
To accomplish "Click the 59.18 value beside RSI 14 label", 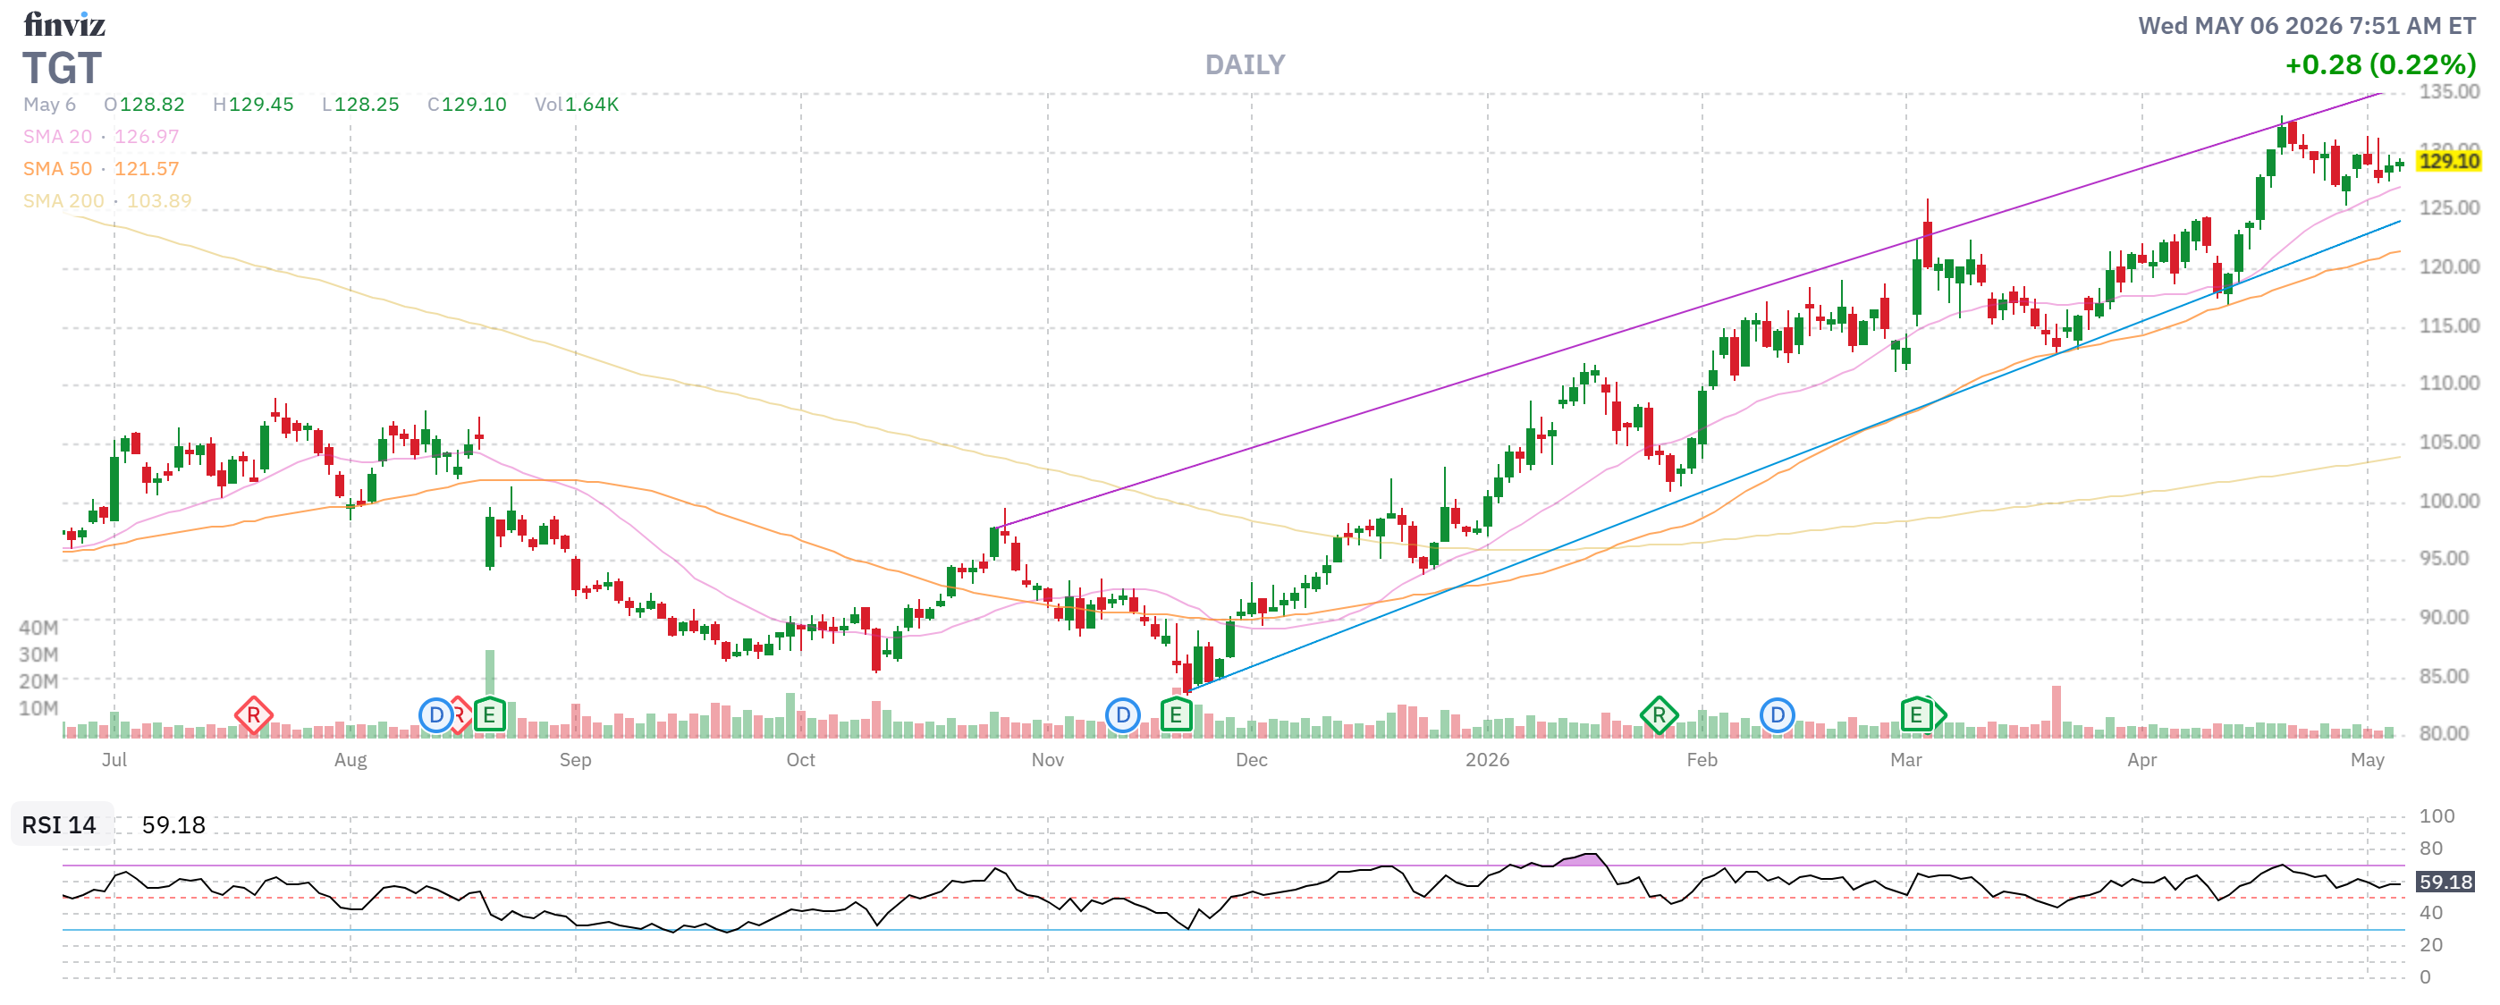I will [173, 825].
